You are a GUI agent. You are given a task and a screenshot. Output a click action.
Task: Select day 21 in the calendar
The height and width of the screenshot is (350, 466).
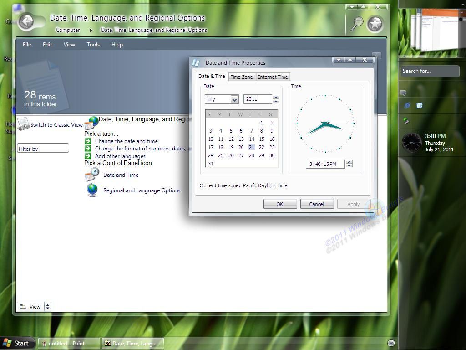252,147
